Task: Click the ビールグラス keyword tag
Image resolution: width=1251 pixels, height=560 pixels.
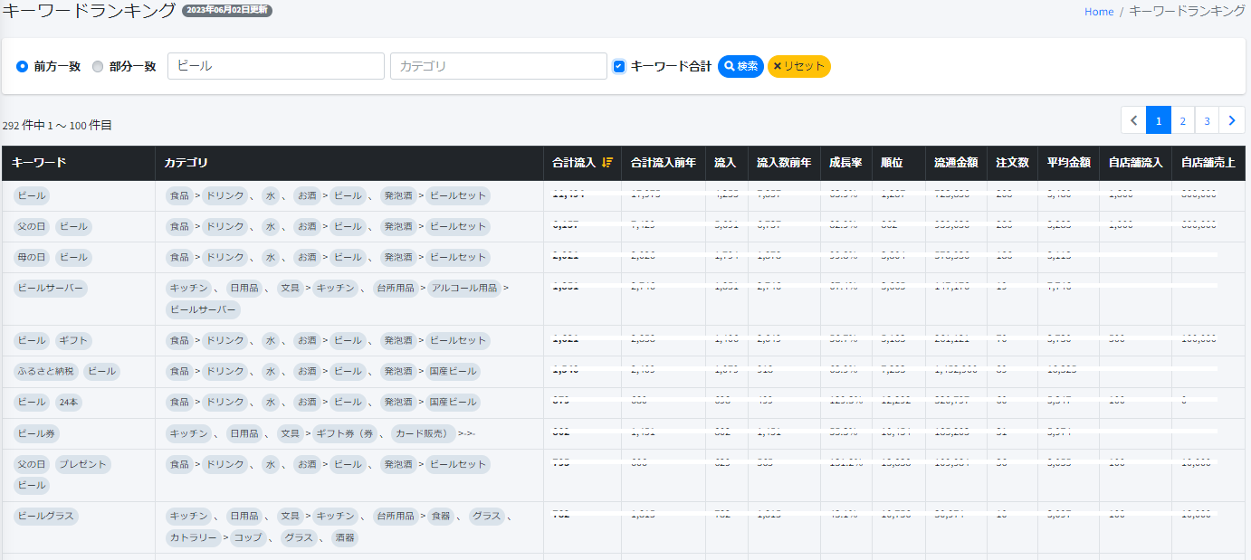Action: (x=46, y=516)
